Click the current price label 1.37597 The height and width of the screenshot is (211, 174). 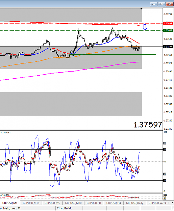point(168,47)
